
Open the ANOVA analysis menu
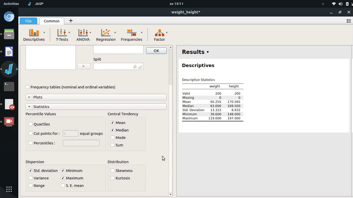(83, 35)
